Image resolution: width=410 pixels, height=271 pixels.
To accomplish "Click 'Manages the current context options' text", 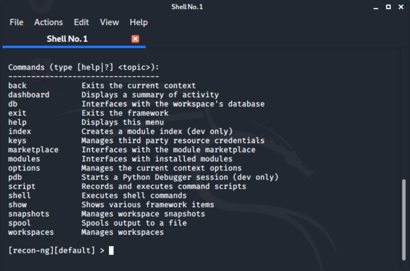I will 161,168.
